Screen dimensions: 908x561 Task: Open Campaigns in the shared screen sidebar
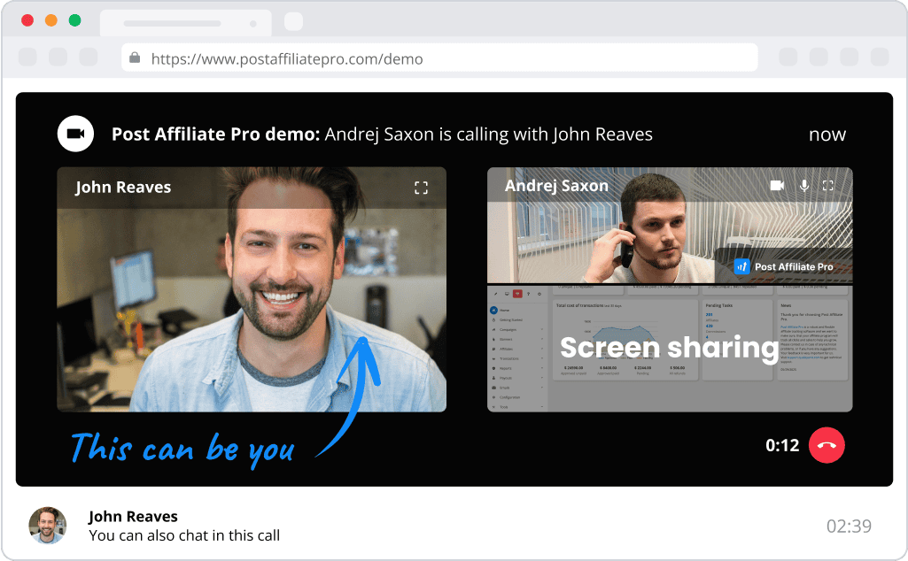click(508, 330)
